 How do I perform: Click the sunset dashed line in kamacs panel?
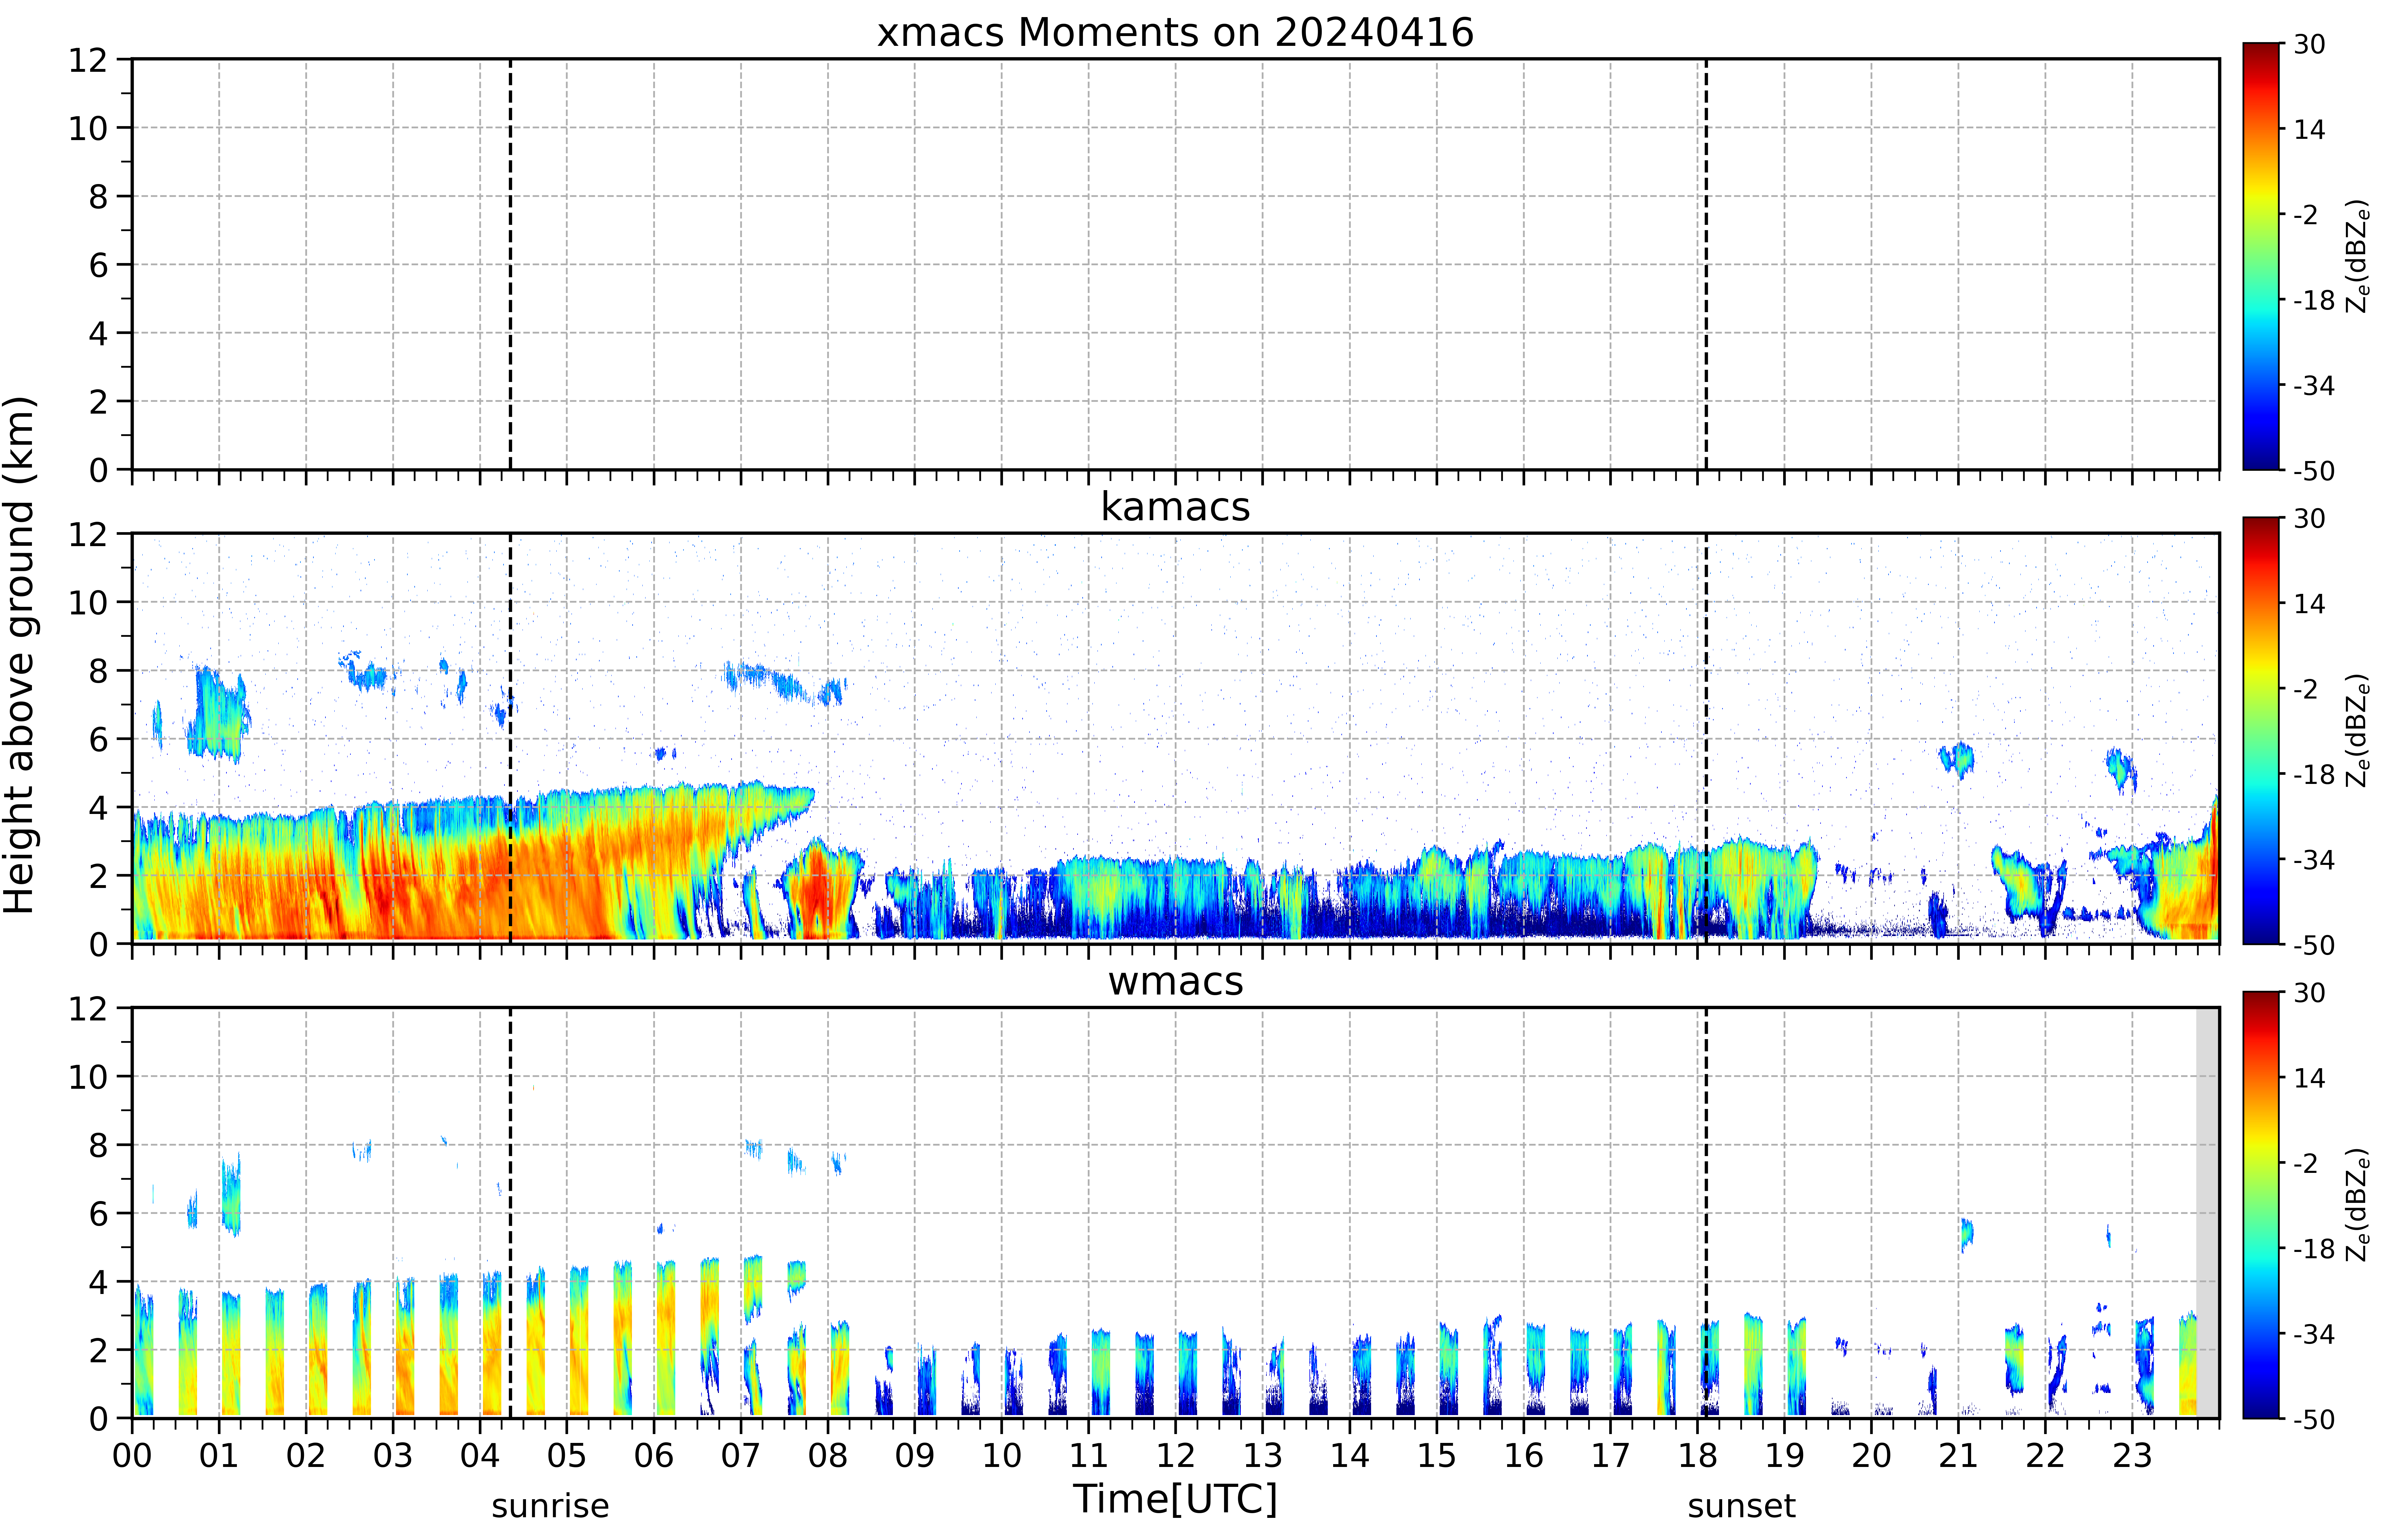tap(1706, 738)
